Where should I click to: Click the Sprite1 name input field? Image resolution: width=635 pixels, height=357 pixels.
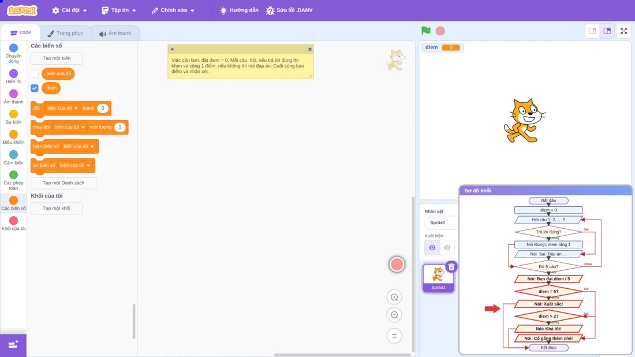tap(442, 222)
